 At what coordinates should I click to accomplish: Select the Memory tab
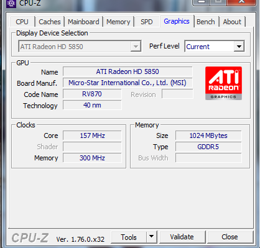[x=118, y=22]
